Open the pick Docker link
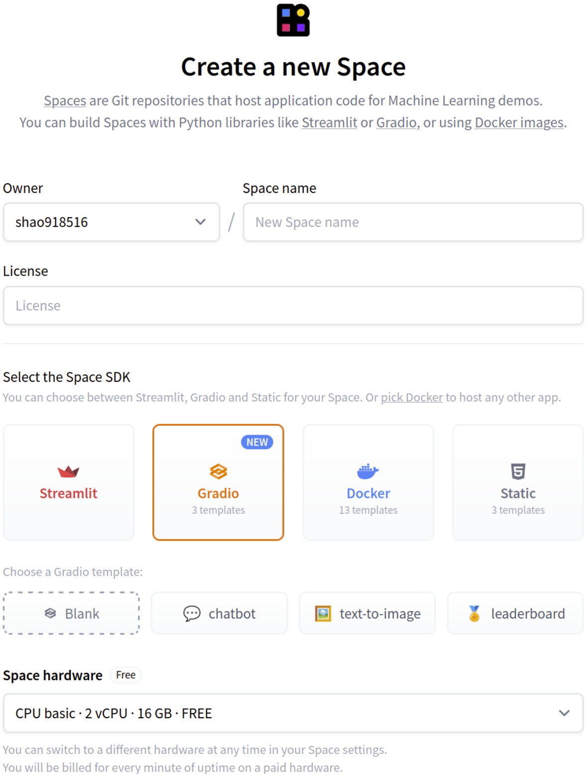This screenshot has width=587, height=774. [412, 397]
